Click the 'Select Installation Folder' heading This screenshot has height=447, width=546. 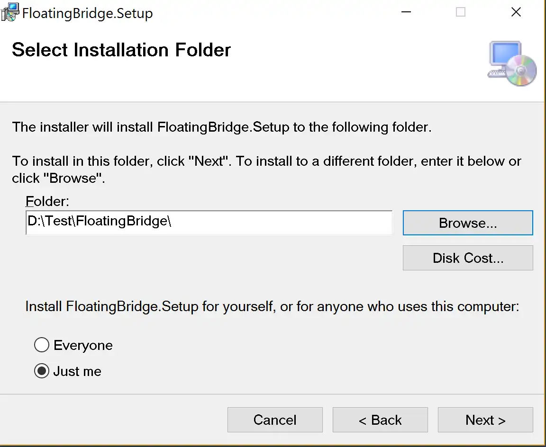pos(121,50)
